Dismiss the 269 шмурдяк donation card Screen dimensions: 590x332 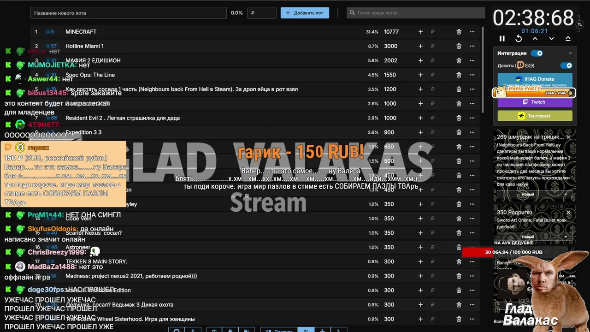[568, 137]
